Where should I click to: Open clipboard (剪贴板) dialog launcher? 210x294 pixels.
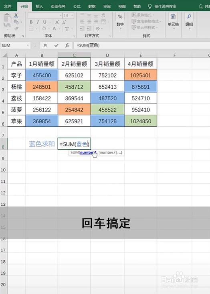point(23,36)
